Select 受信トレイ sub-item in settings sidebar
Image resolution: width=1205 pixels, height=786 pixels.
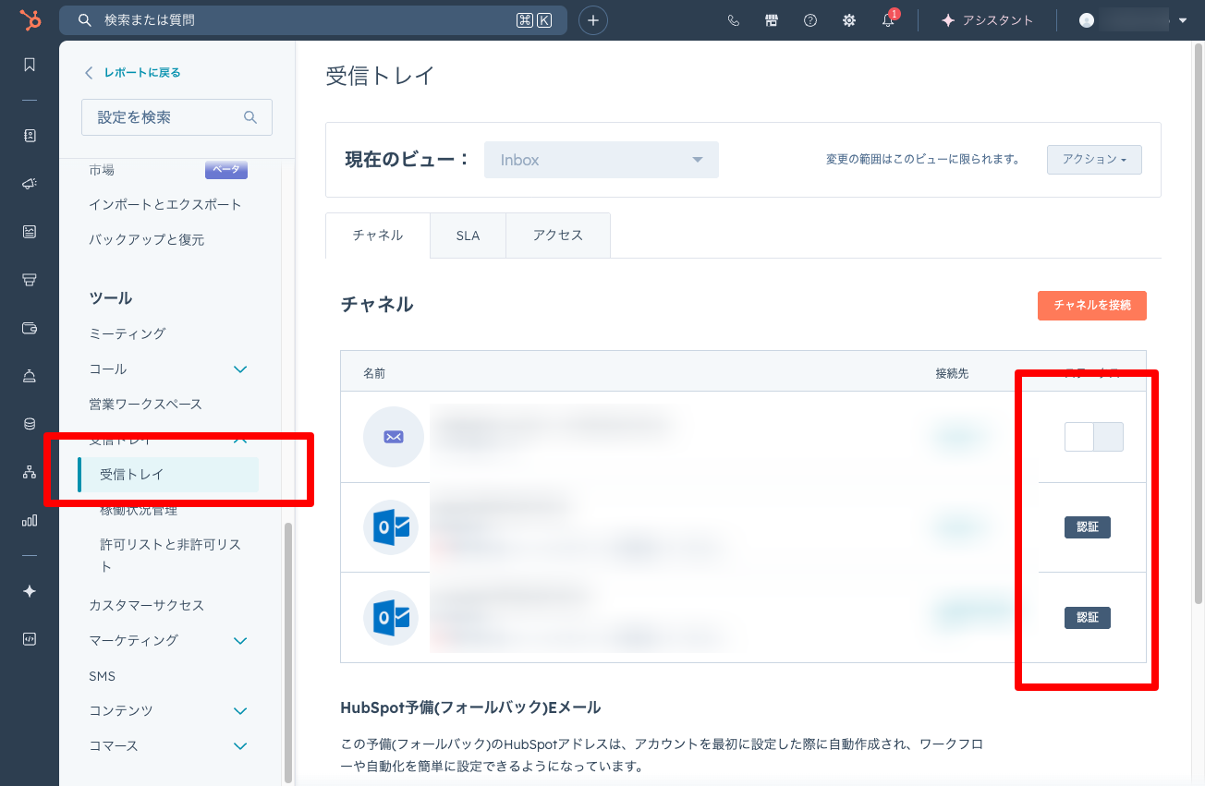(x=168, y=475)
